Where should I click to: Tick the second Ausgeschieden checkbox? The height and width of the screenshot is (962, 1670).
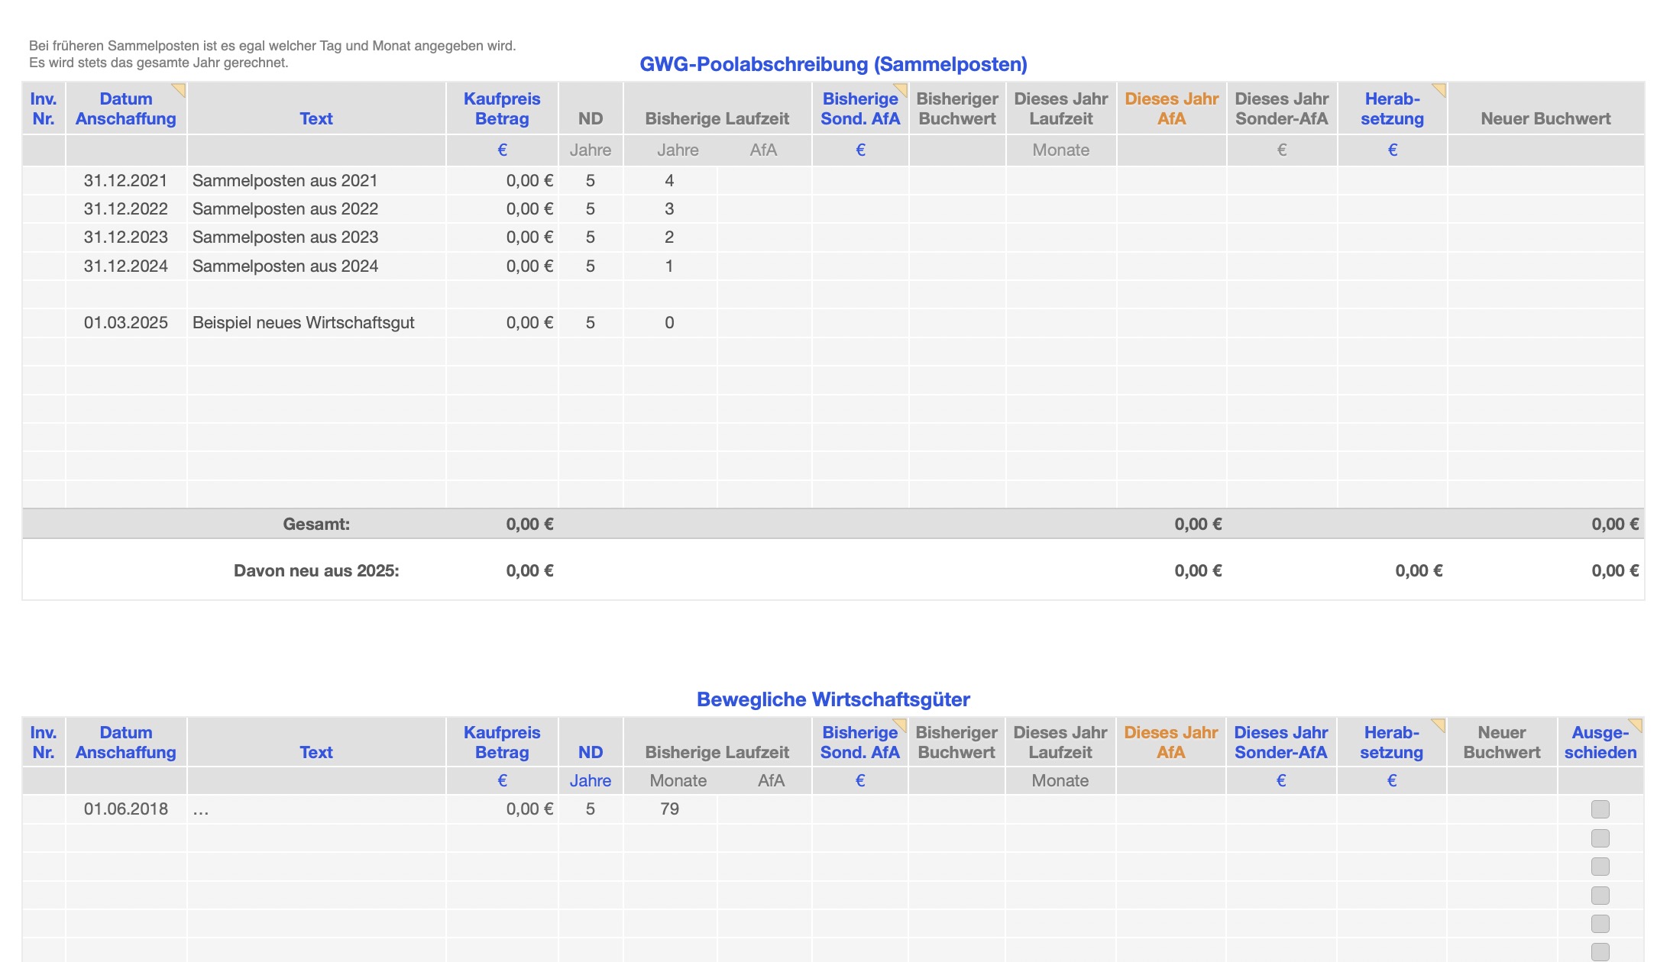(x=1600, y=838)
